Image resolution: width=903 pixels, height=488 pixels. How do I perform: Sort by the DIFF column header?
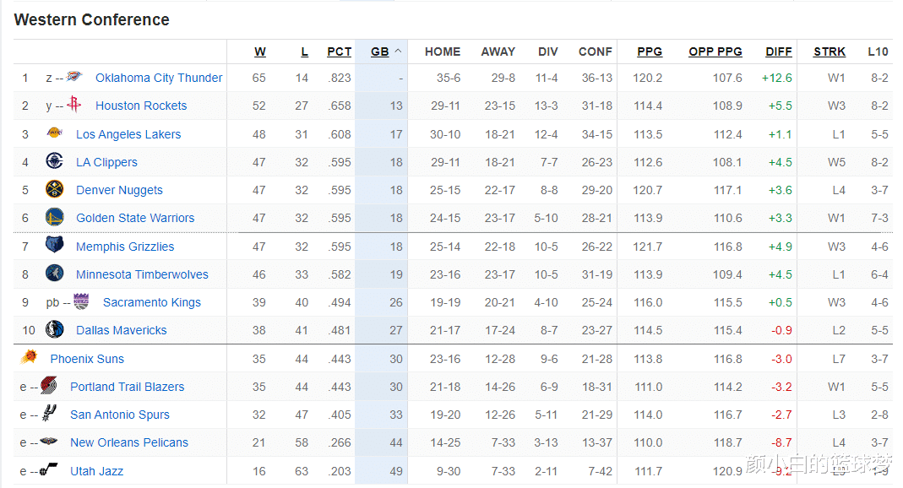coord(779,52)
